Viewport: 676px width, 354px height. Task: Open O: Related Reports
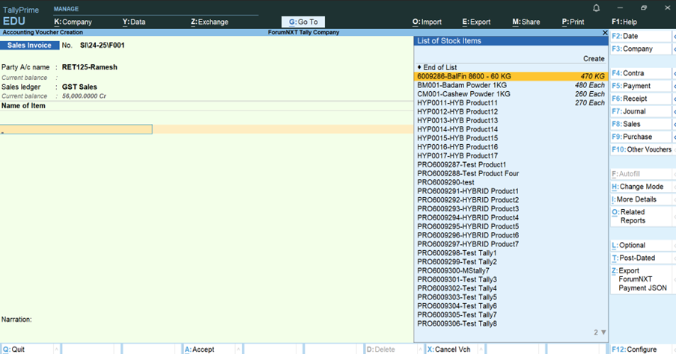641,217
